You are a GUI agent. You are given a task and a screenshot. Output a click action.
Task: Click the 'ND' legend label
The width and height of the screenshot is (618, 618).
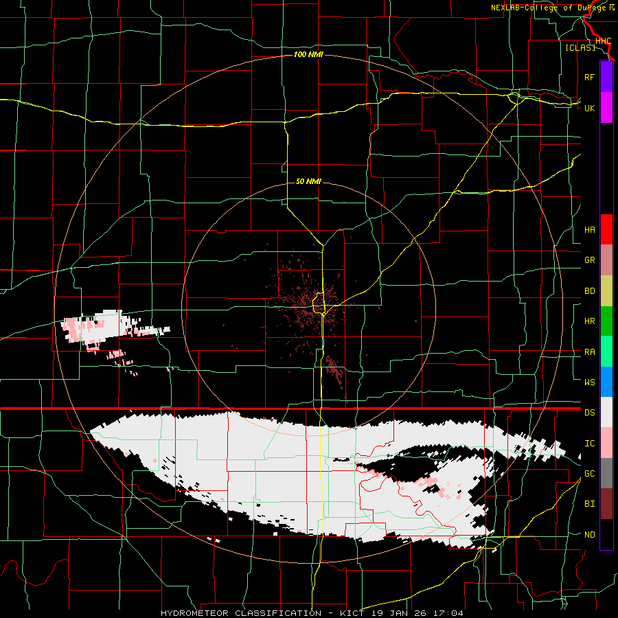click(x=589, y=535)
